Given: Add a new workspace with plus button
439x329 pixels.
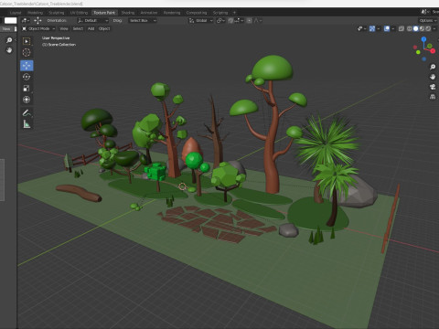Looking at the screenshot, I should [234, 13].
